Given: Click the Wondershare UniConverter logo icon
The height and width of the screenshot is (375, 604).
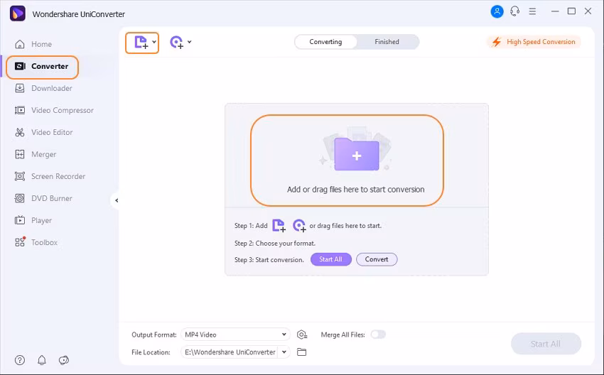Looking at the screenshot, I should coord(17,14).
